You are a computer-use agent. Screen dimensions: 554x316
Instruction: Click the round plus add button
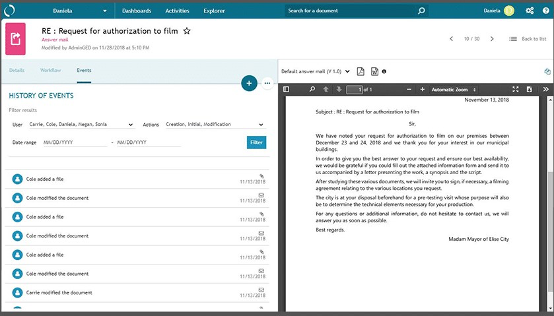point(249,83)
